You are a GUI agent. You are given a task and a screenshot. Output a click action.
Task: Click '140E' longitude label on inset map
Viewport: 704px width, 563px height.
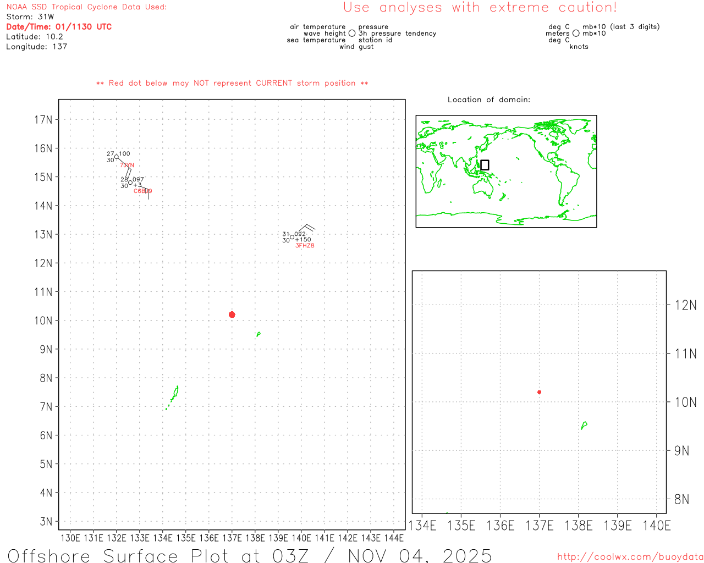click(x=657, y=526)
